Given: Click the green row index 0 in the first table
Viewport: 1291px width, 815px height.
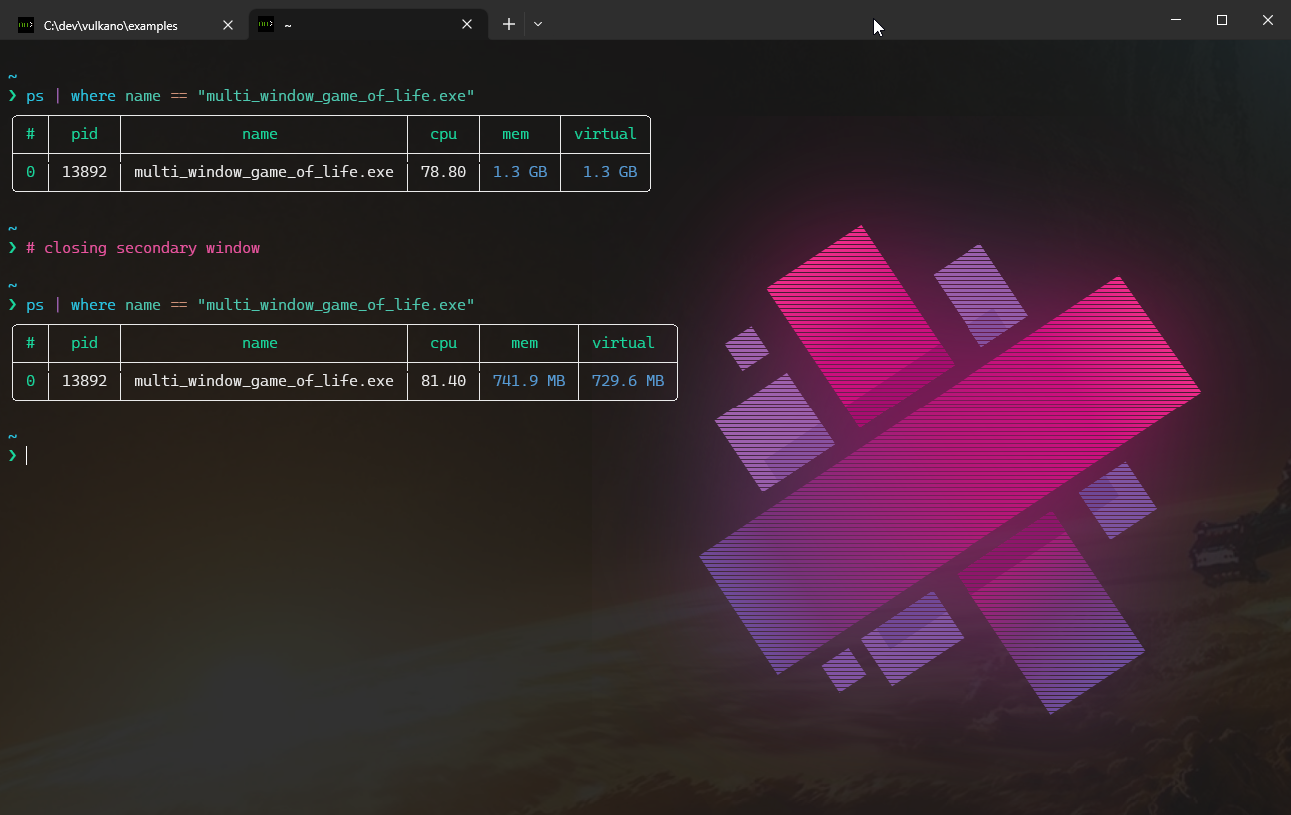Looking at the screenshot, I should coord(29,171).
